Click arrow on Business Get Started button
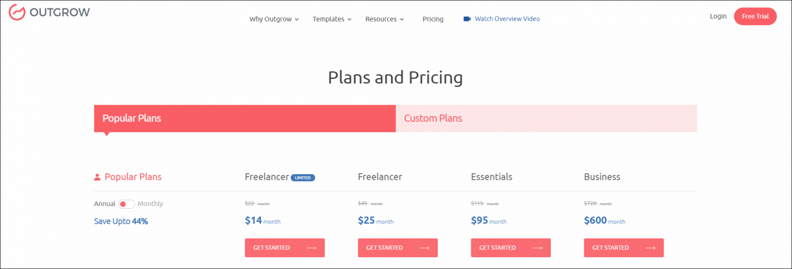Screen dimensions: 792x269 tap(650, 248)
